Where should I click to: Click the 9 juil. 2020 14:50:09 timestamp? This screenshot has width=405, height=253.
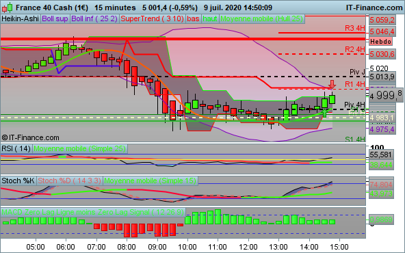(x=238, y=8)
